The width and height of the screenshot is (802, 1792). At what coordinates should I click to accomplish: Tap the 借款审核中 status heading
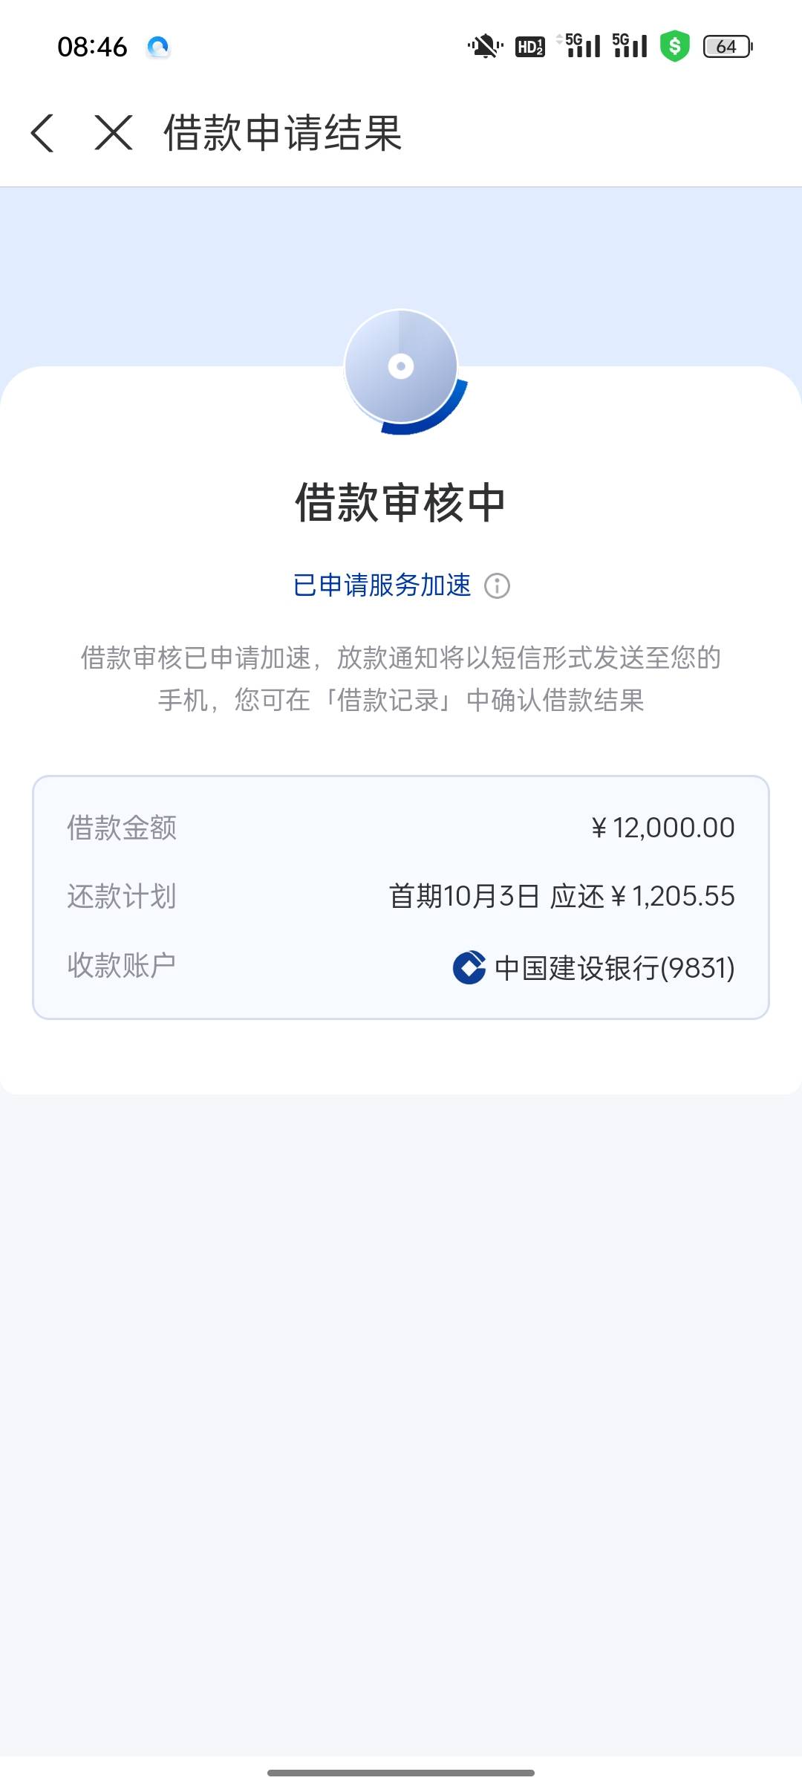(401, 502)
